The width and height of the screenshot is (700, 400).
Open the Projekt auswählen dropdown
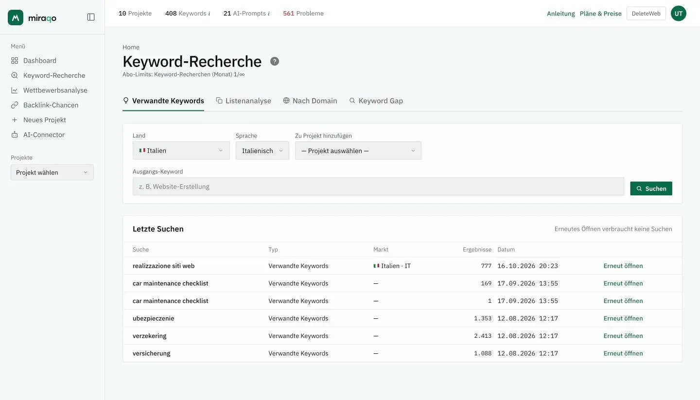358,151
